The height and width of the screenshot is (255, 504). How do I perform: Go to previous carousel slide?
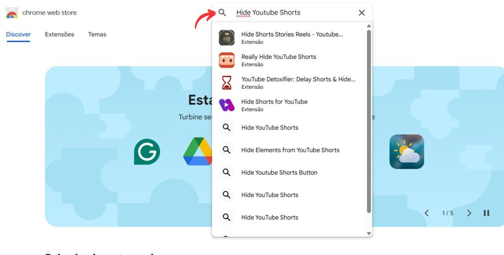pyautogui.click(x=427, y=213)
